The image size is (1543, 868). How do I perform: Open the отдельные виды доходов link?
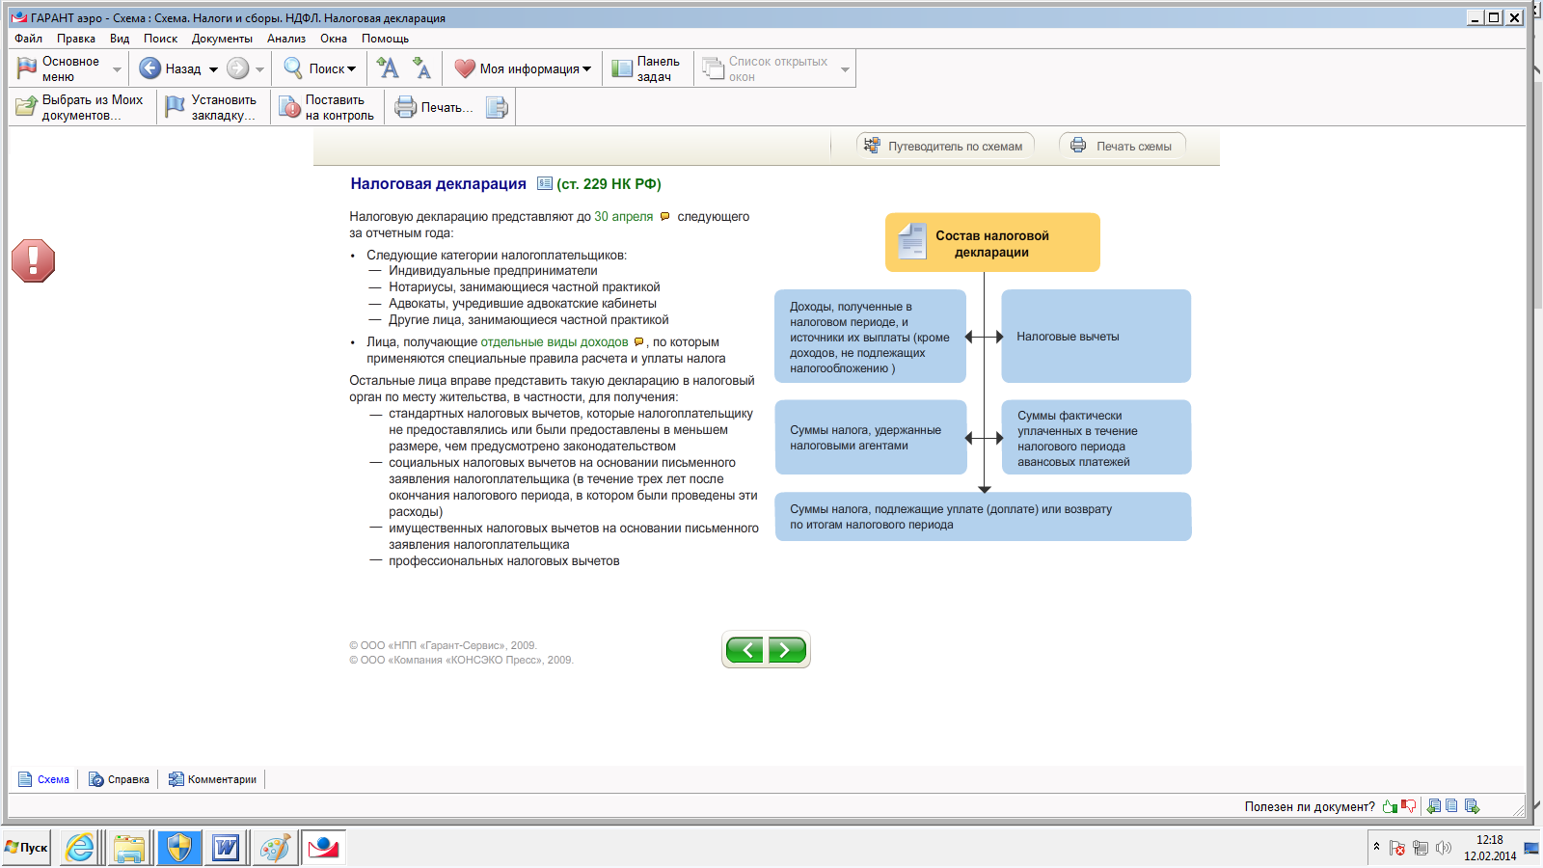click(x=555, y=341)
